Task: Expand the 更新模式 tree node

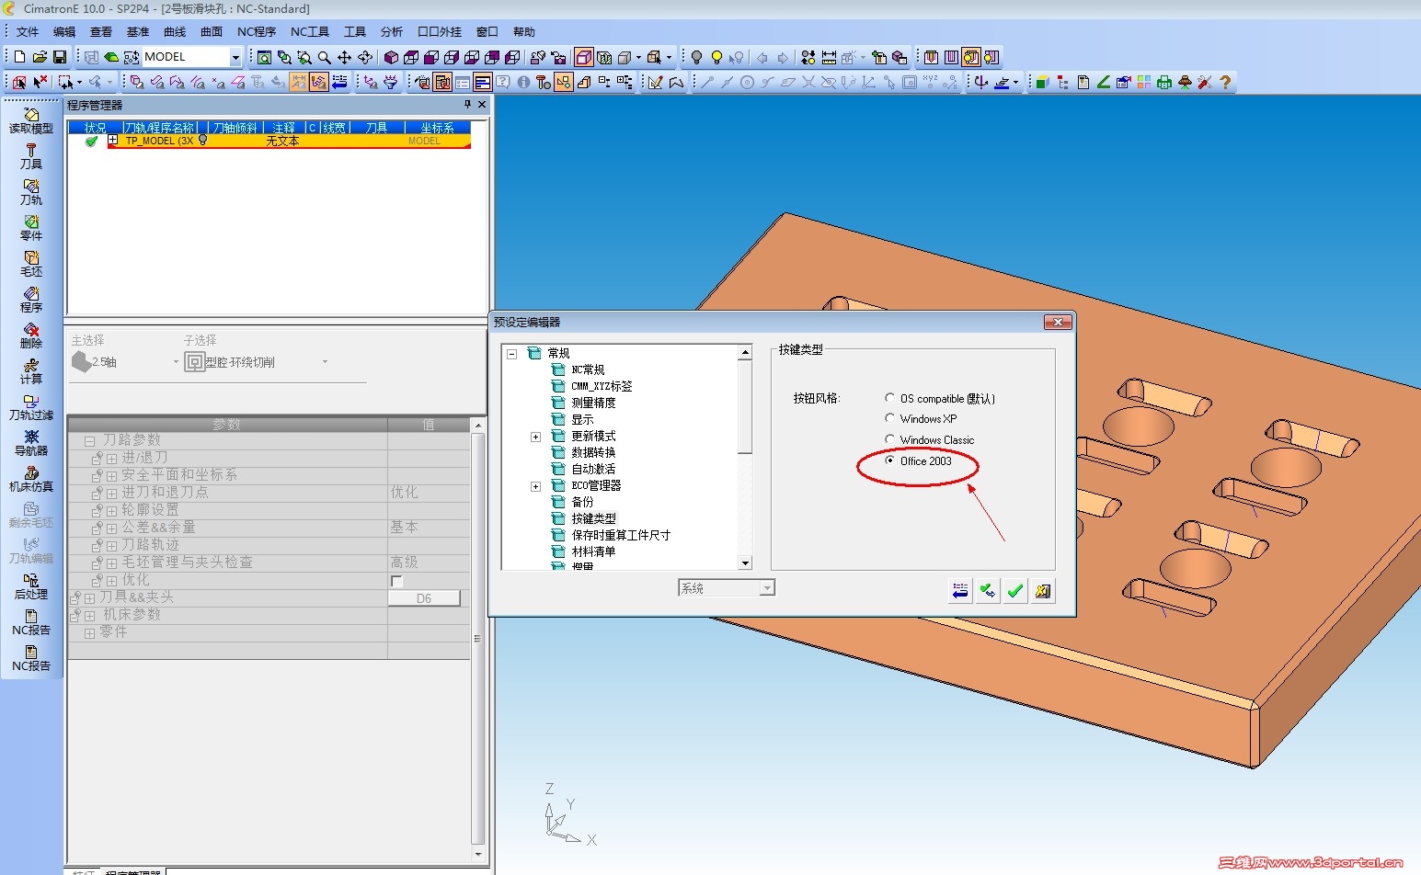Action: tap(535, 437)
